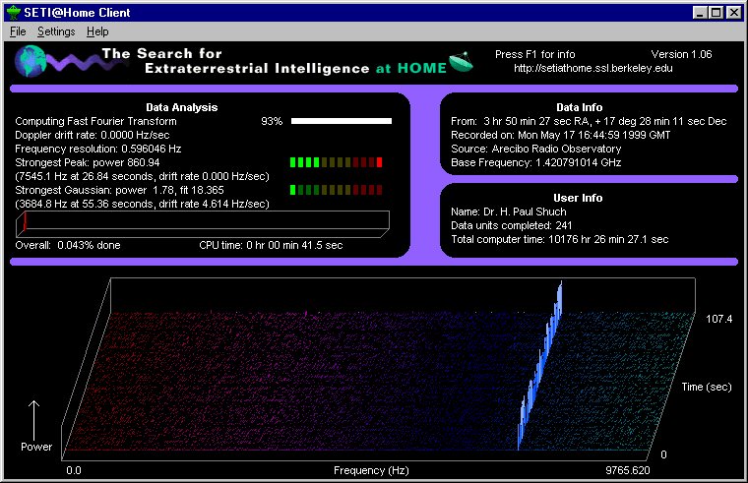Click the Strongest Peak power level meter
748x483 pixels.
[337, 162]
